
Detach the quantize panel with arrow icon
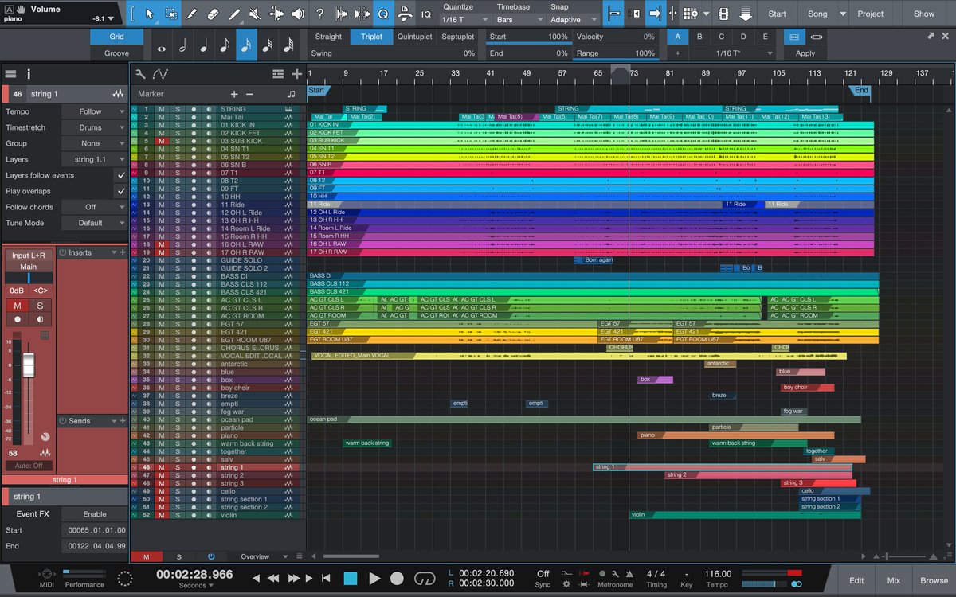931,37
